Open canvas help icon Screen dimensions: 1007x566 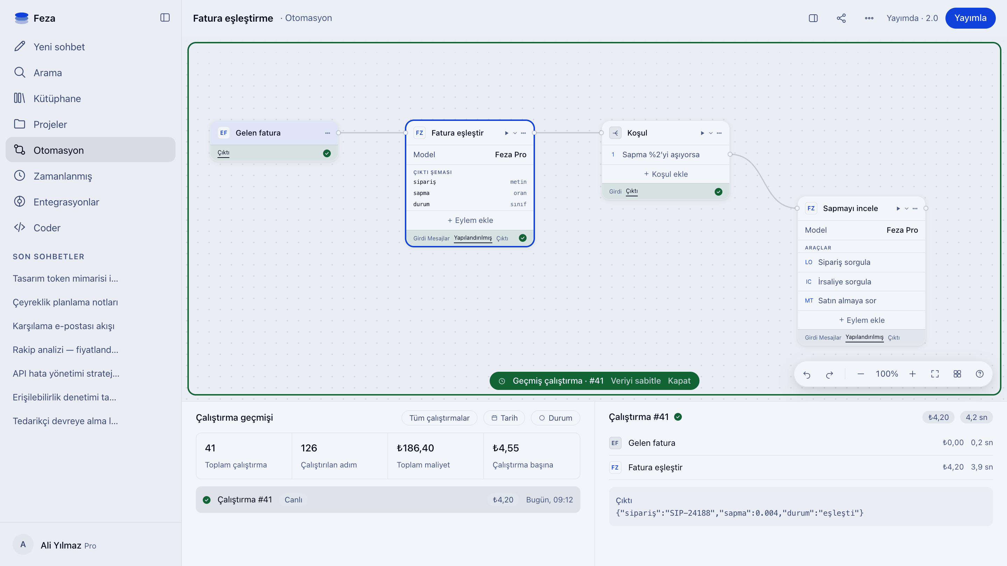[980, 374]
